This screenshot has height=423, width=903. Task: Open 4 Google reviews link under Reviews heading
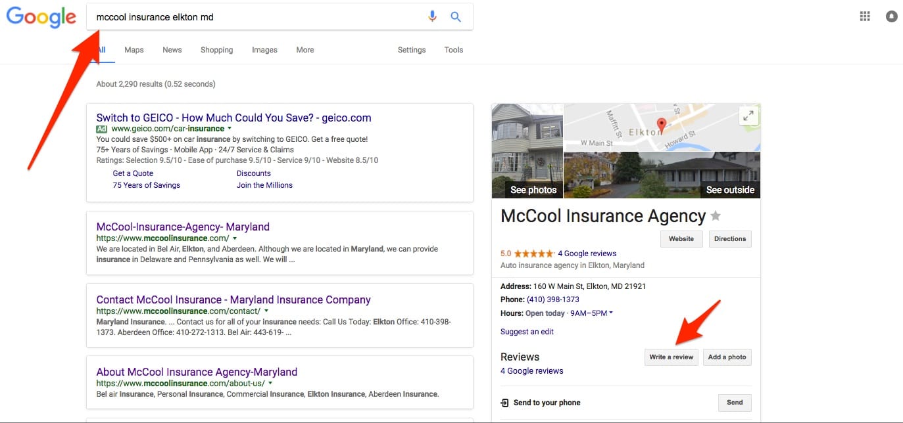pos(532,371)
